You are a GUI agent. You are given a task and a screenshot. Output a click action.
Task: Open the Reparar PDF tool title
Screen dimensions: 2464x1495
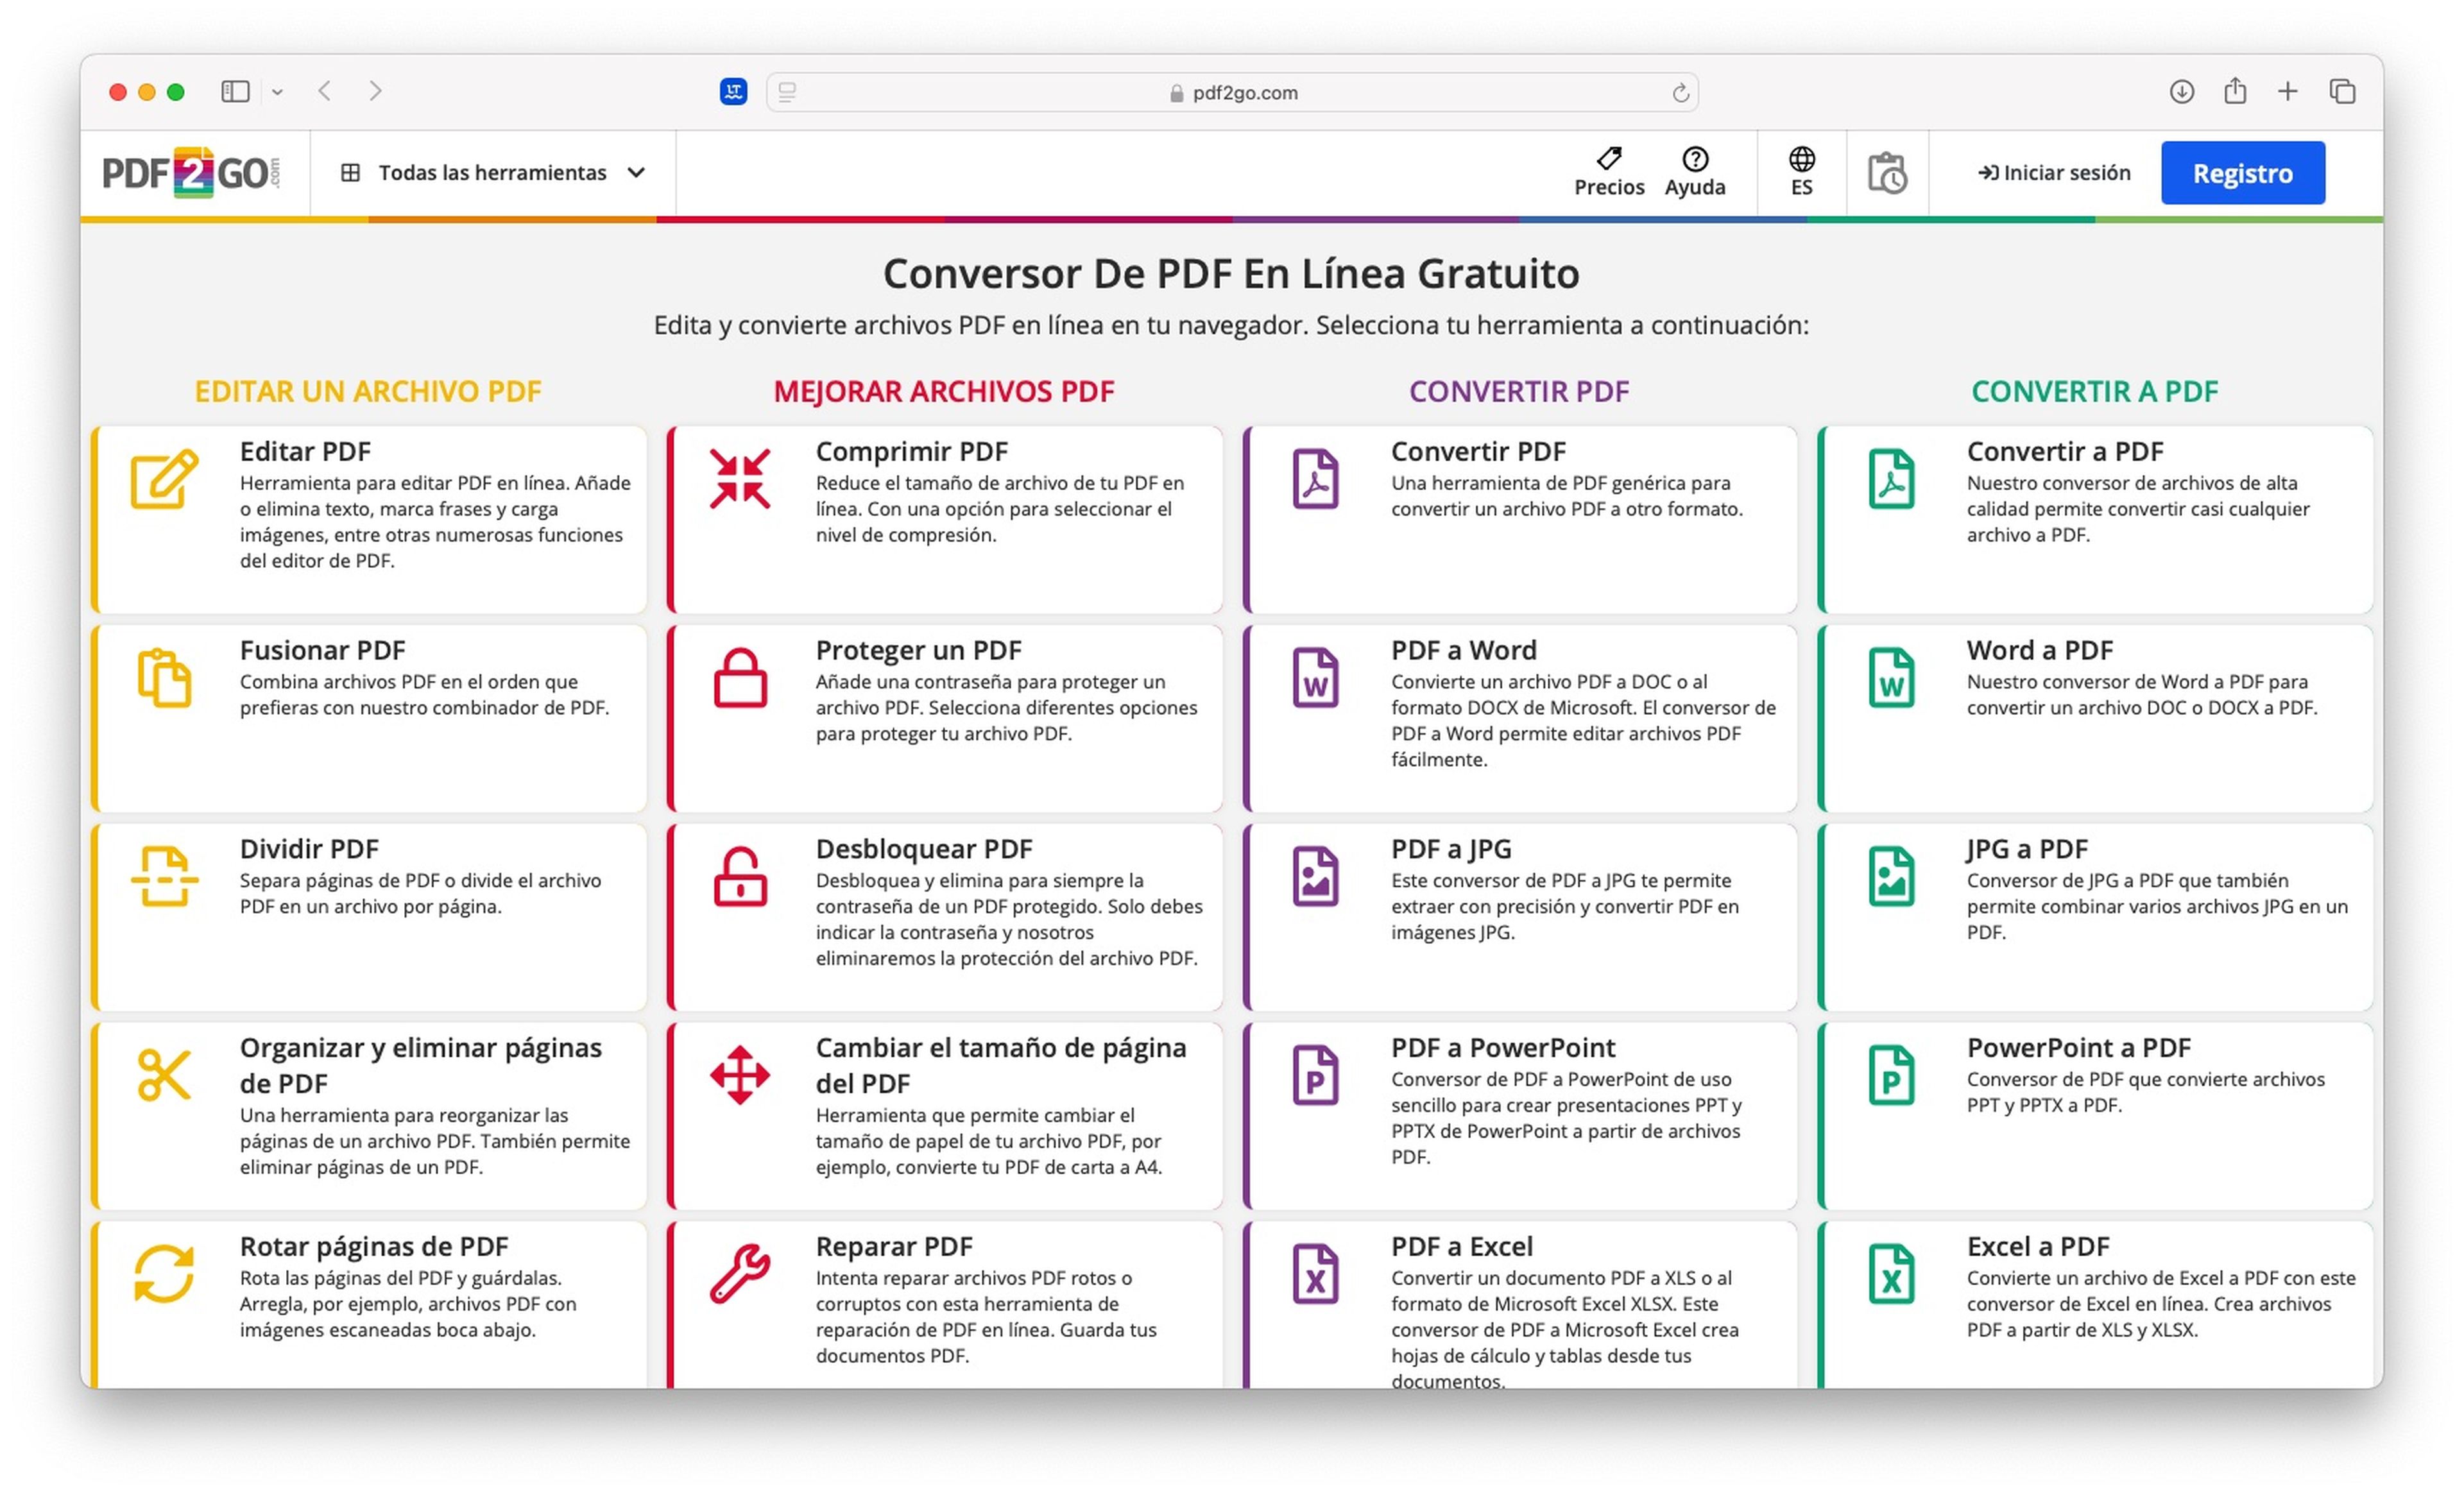coord(894,1246)
